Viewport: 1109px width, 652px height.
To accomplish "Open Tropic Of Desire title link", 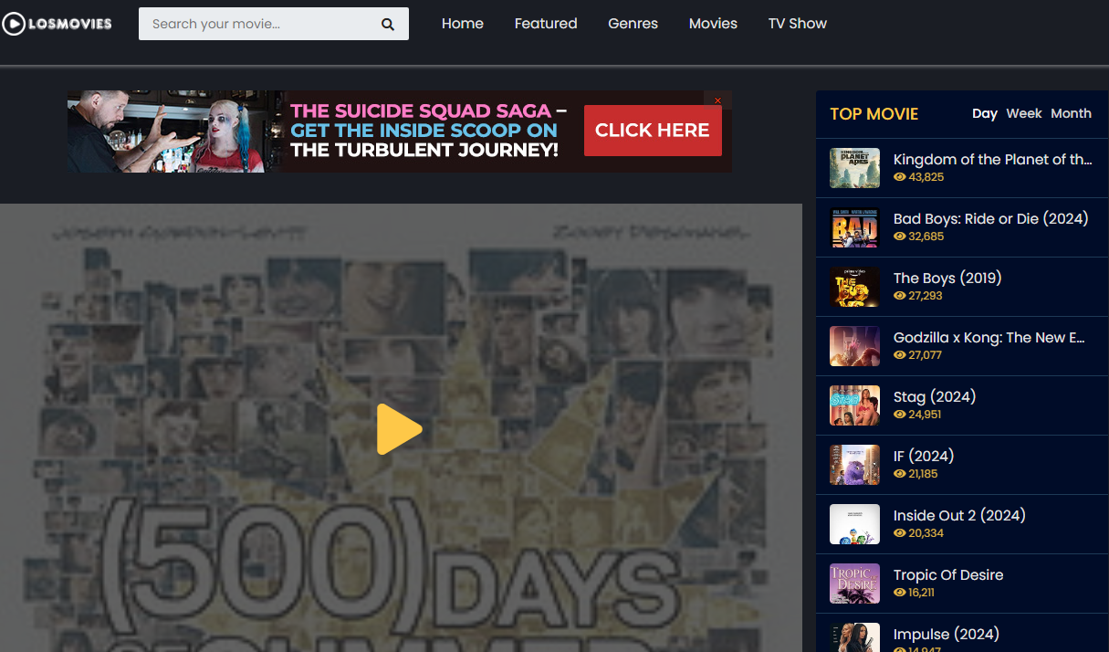I will tap(948, 574).
